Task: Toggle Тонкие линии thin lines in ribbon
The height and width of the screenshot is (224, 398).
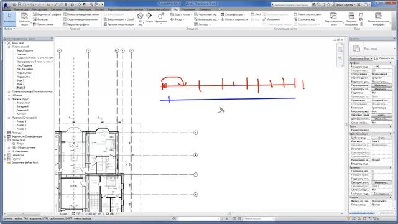Action: (x=43, y=24)
